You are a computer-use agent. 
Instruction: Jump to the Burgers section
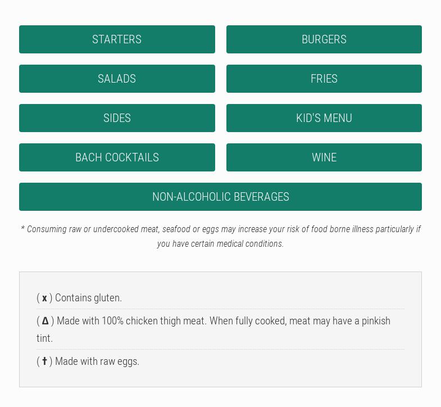pos(324,39)
